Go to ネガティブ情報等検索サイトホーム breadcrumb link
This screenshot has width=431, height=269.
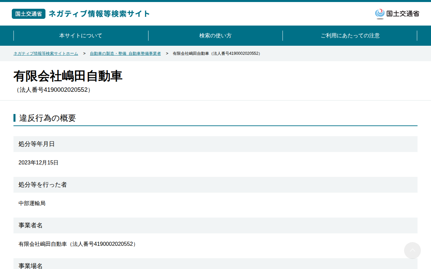[x=46, y=53]
